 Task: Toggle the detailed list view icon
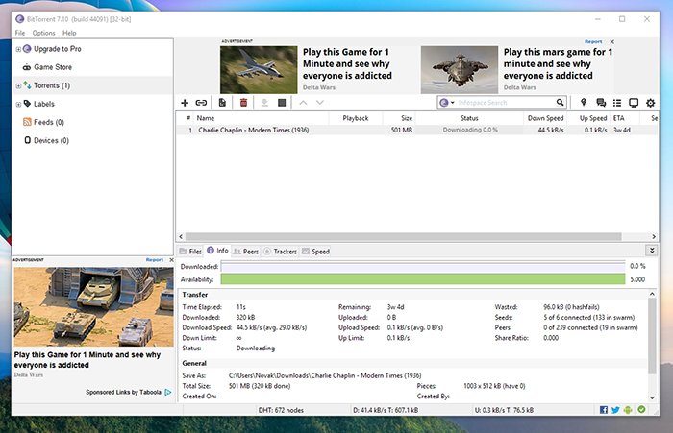pos(617,103)
